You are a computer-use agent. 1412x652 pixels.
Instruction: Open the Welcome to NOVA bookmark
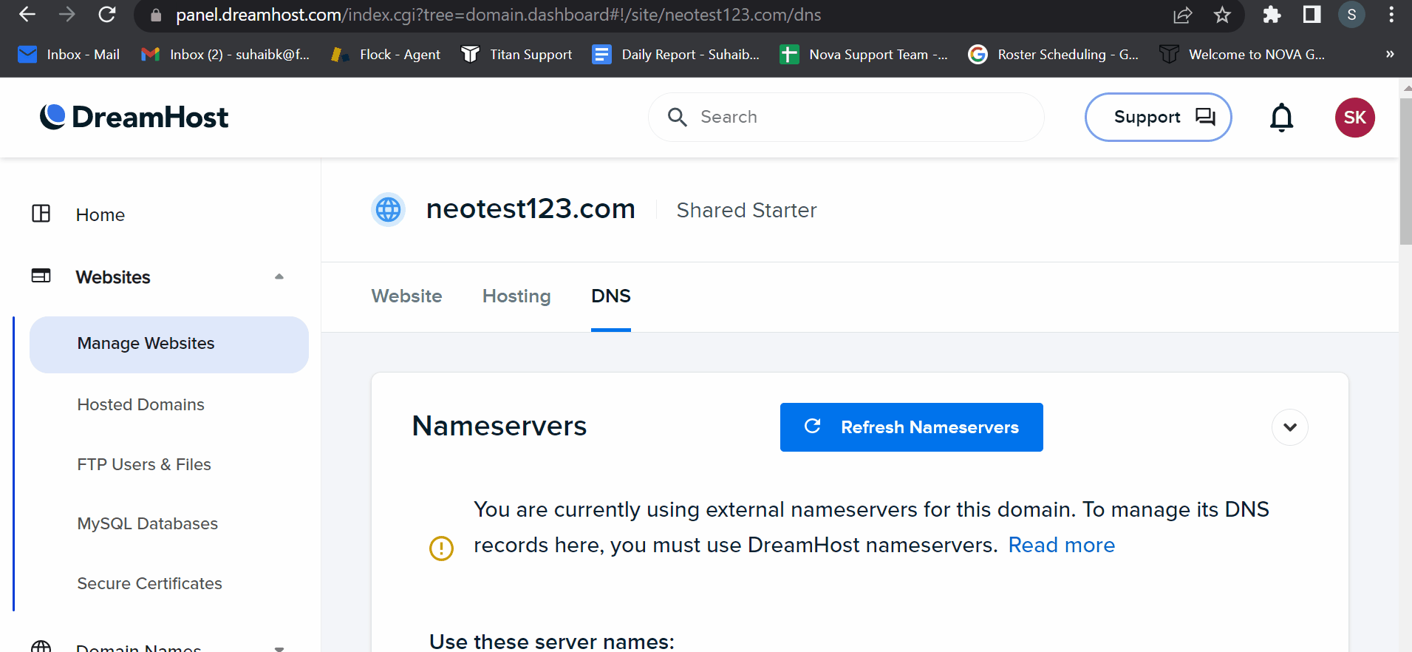[x=1242, y=55]
